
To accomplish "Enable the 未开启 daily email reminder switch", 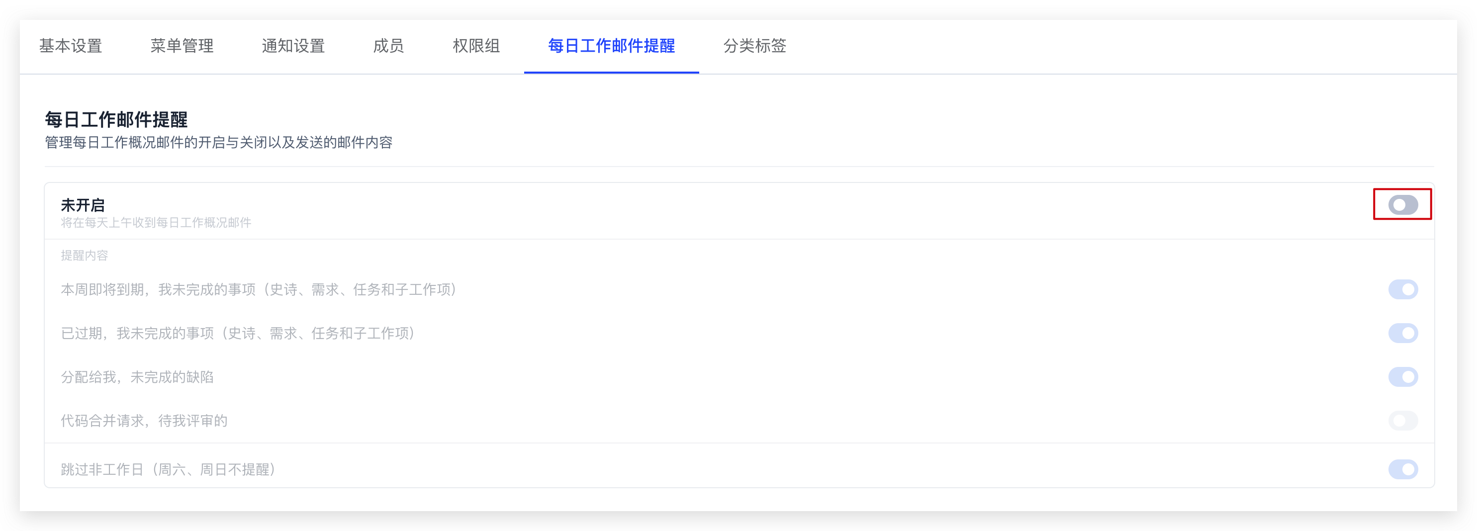I will coord(1402,205).
